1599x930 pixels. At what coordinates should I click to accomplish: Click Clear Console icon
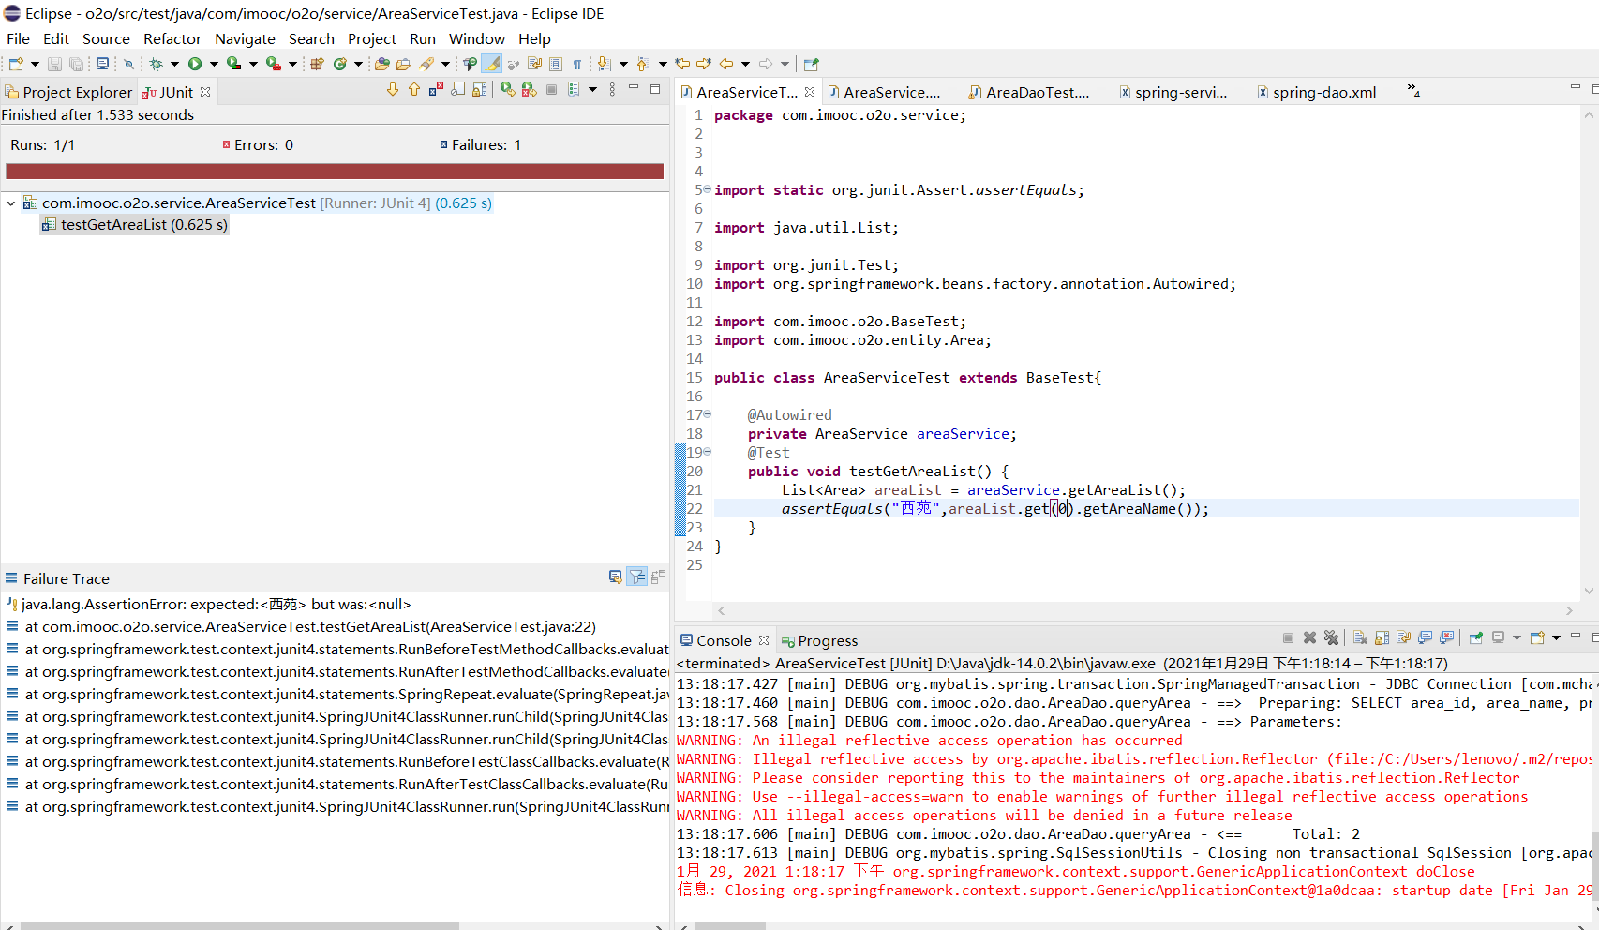coord(1360,638)
